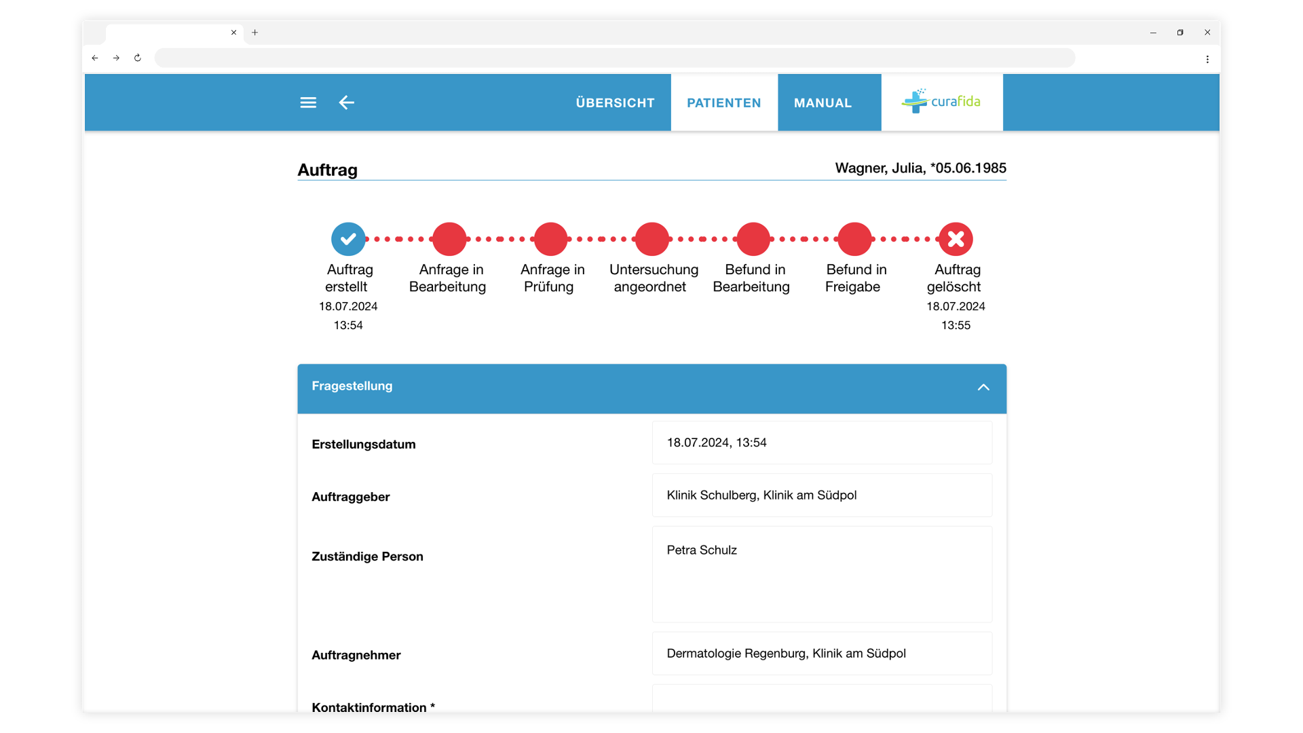Click the Fragestellung panel header
Screen dimensions: 1303x733
(651, 388)
